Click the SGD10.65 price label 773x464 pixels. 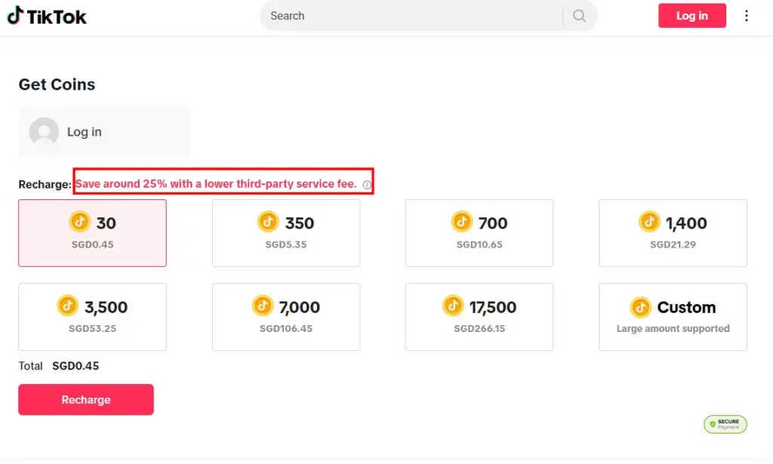[479, 244]
